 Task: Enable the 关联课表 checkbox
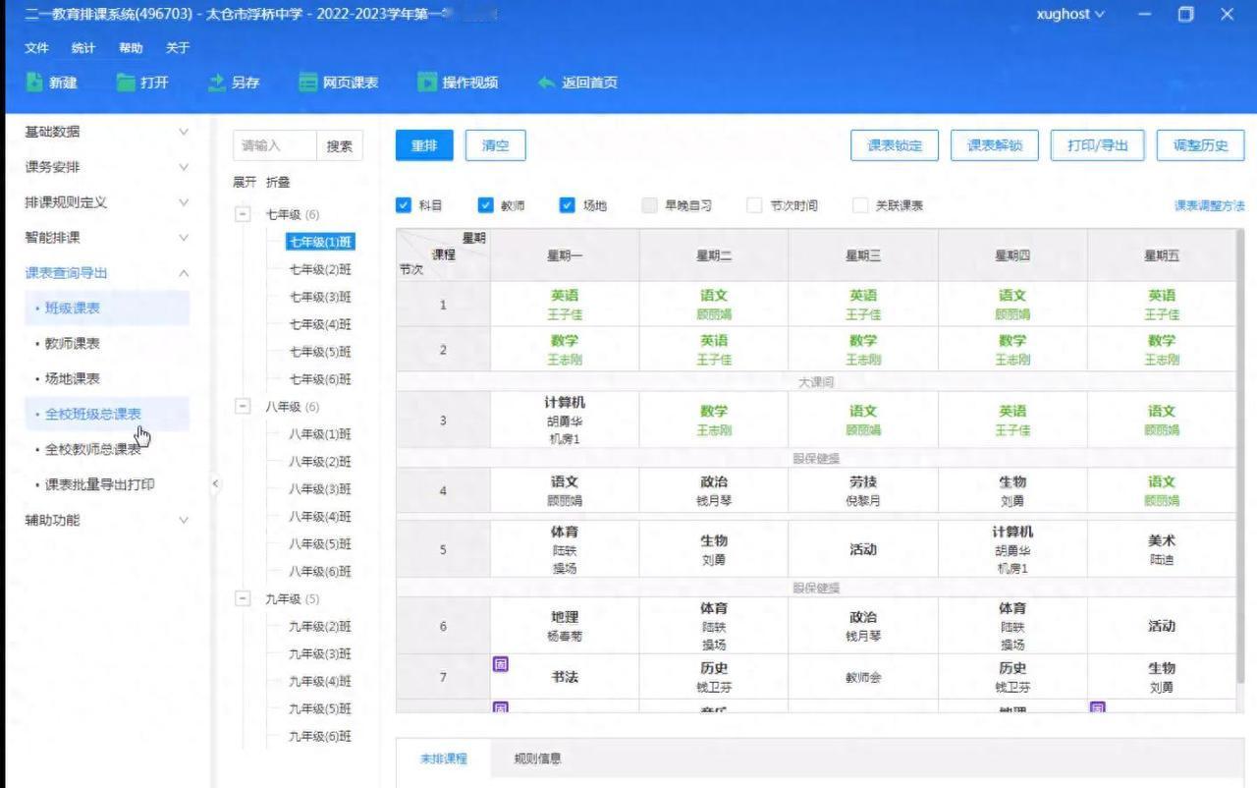coord(860,205)
